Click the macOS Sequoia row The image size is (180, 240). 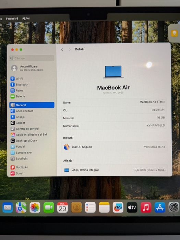click(x=114, y=147)
